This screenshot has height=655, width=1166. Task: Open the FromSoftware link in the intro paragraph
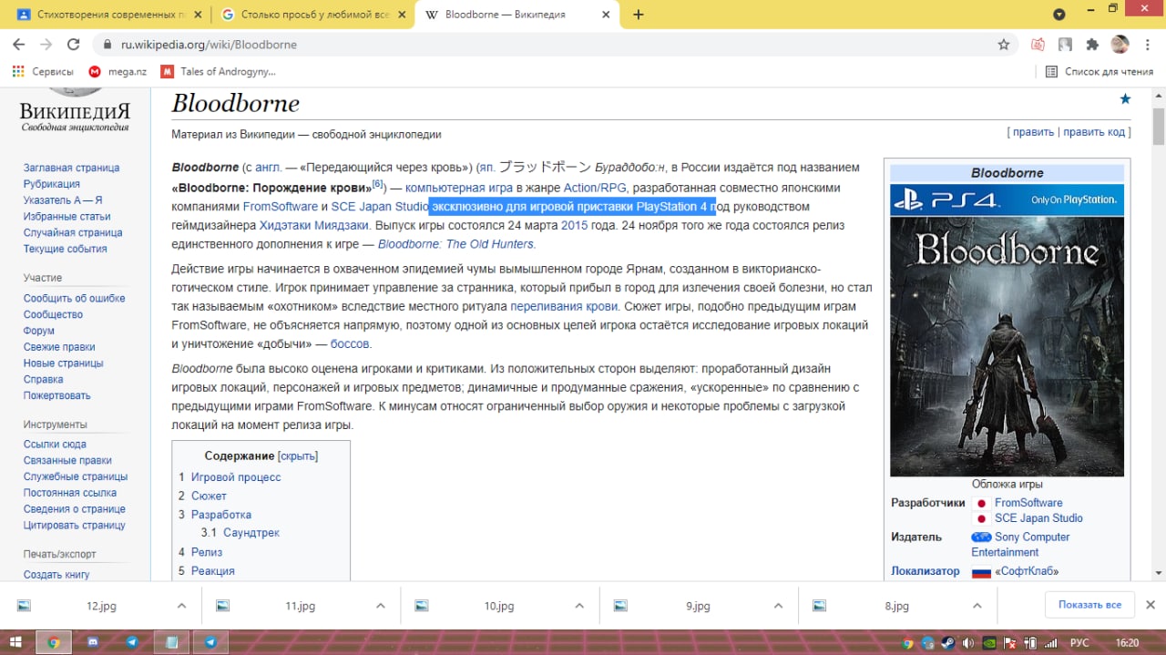point(281,207)
